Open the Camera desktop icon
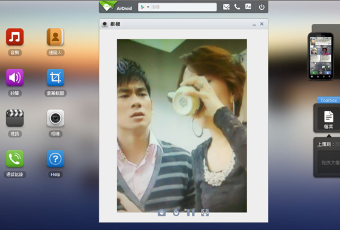 pos(55,118)
